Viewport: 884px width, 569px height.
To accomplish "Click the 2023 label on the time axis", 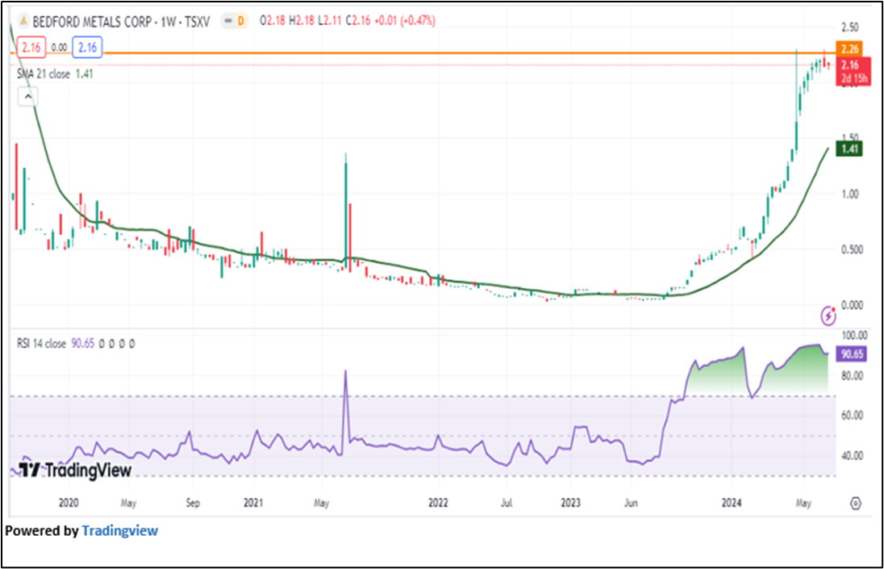I will click(570, 503).
